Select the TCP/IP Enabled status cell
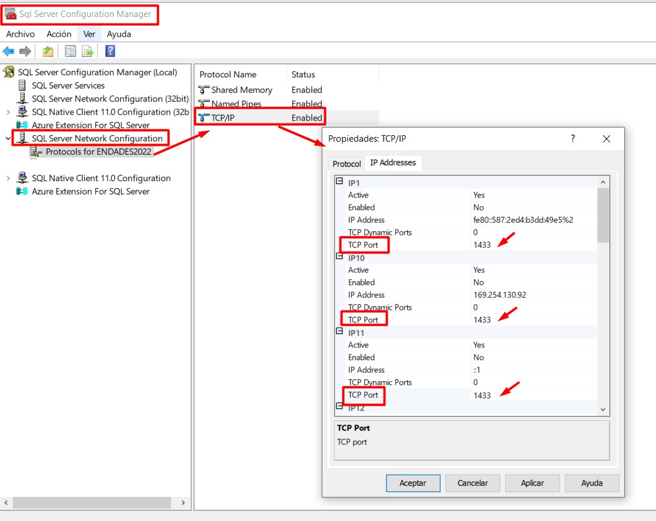The width and height of the screenshot is (656, 521). click(x=307, y=118)
